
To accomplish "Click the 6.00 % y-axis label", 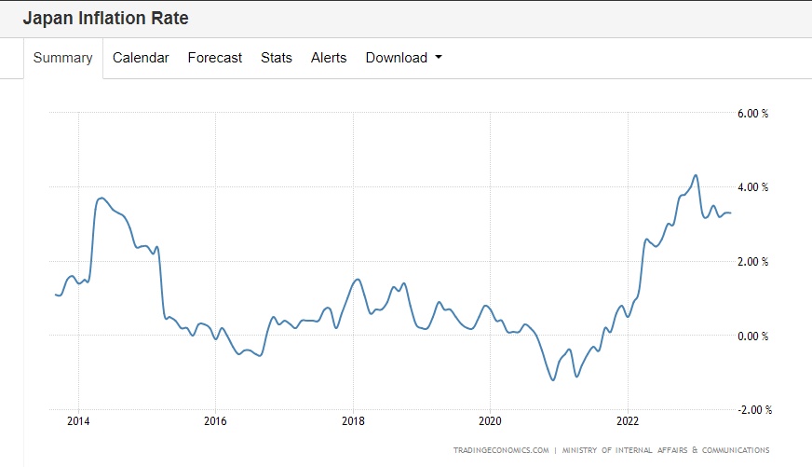I will [752, 114].
